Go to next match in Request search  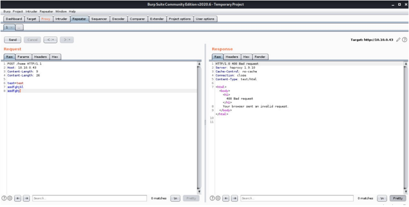[x=26, y=198]
